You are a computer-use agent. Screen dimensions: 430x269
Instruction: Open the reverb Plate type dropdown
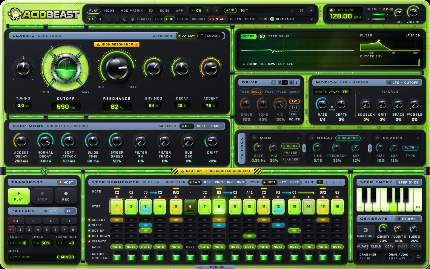pyautogui.click(x=411, y=148)
